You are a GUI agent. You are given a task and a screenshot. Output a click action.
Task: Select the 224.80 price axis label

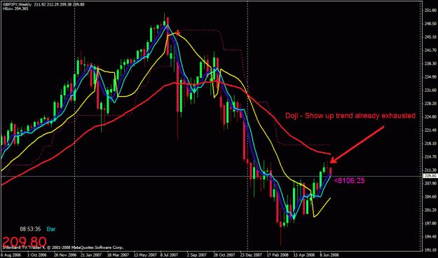(430, 116)
